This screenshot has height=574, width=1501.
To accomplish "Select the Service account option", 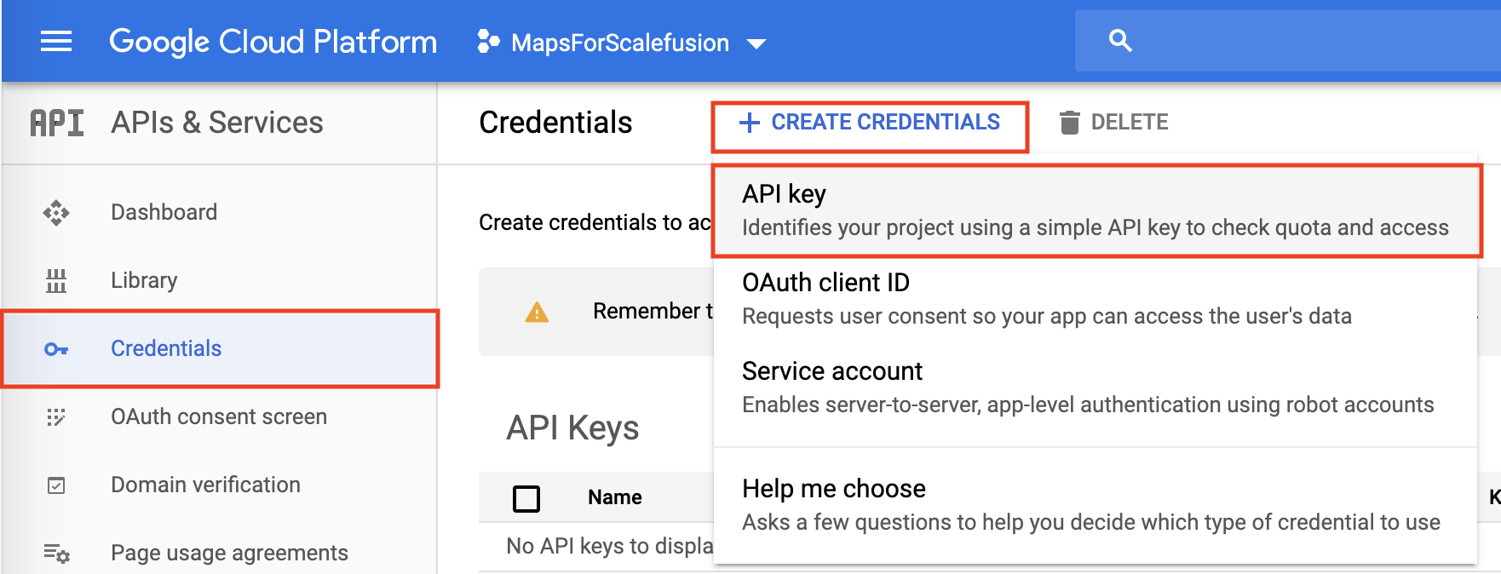I will (x=1096, y=387).
